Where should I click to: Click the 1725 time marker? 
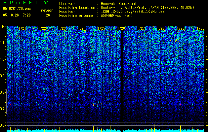[101, 28]
